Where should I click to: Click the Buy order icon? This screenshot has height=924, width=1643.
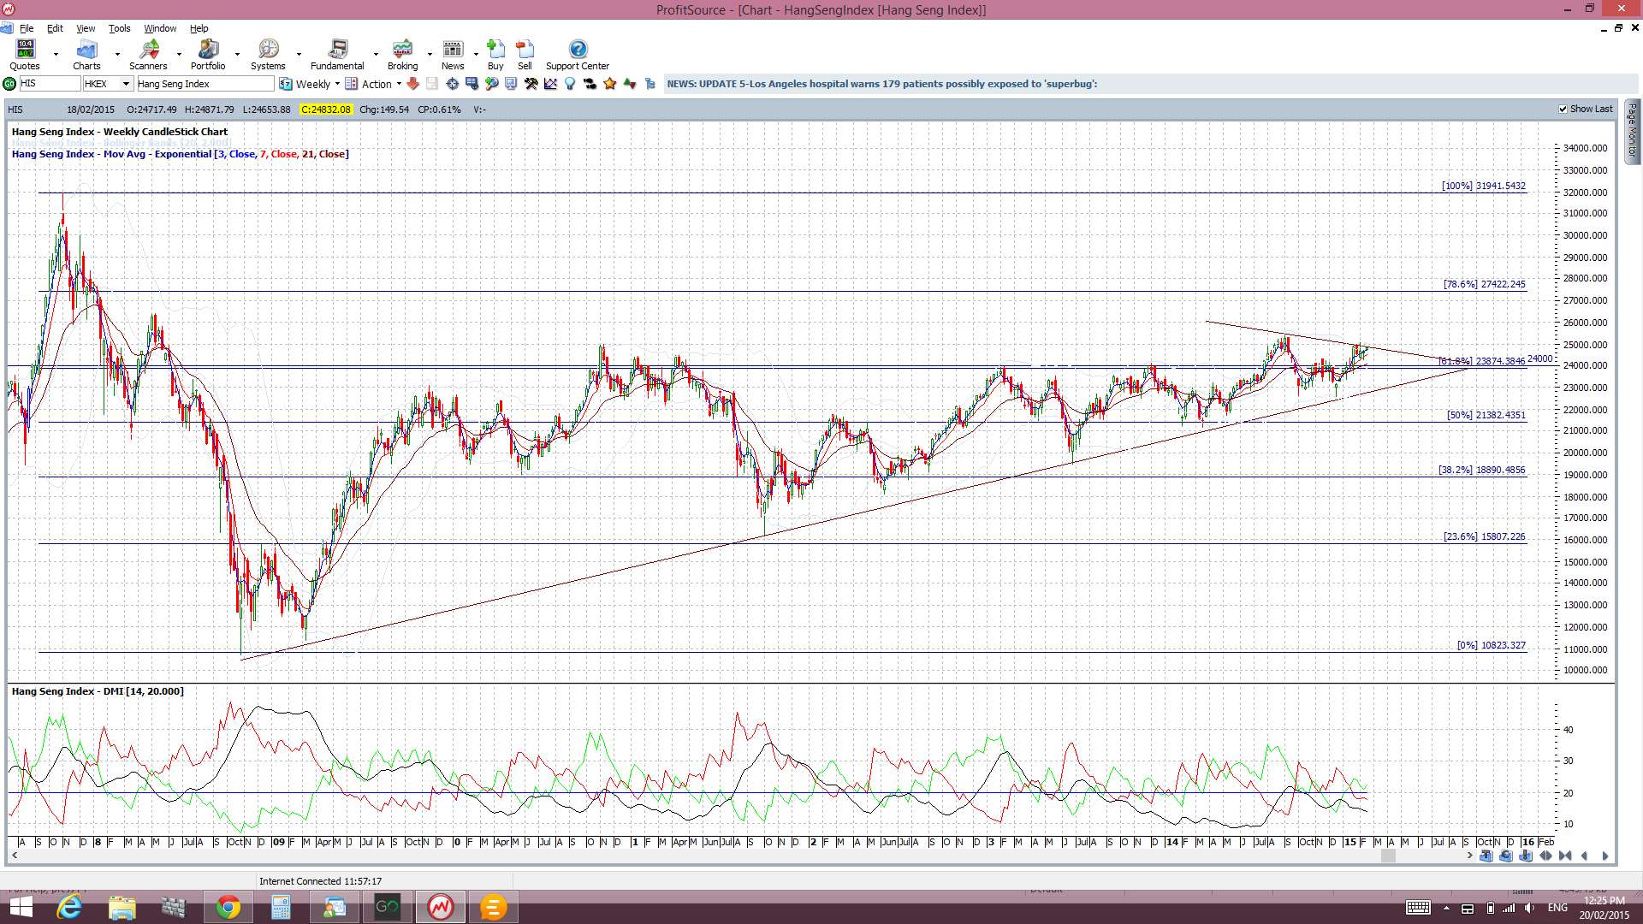tap(495, 55)
